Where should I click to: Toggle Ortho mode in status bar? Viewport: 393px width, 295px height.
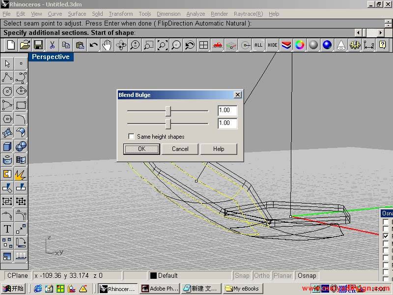coord(262,276)
